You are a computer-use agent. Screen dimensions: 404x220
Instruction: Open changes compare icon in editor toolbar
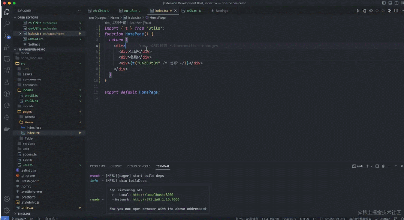tap(364, 11)
